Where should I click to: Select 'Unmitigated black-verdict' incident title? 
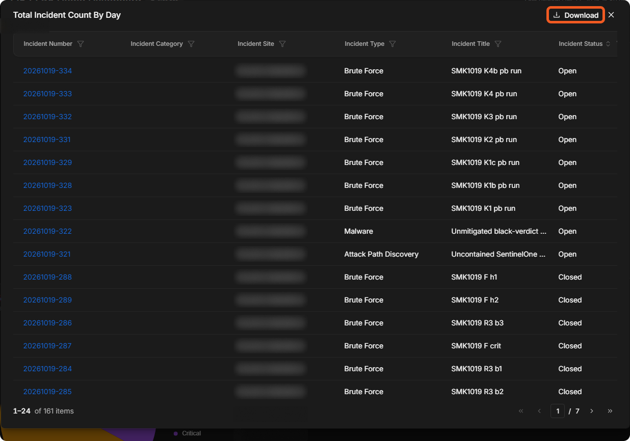point(499,231)
